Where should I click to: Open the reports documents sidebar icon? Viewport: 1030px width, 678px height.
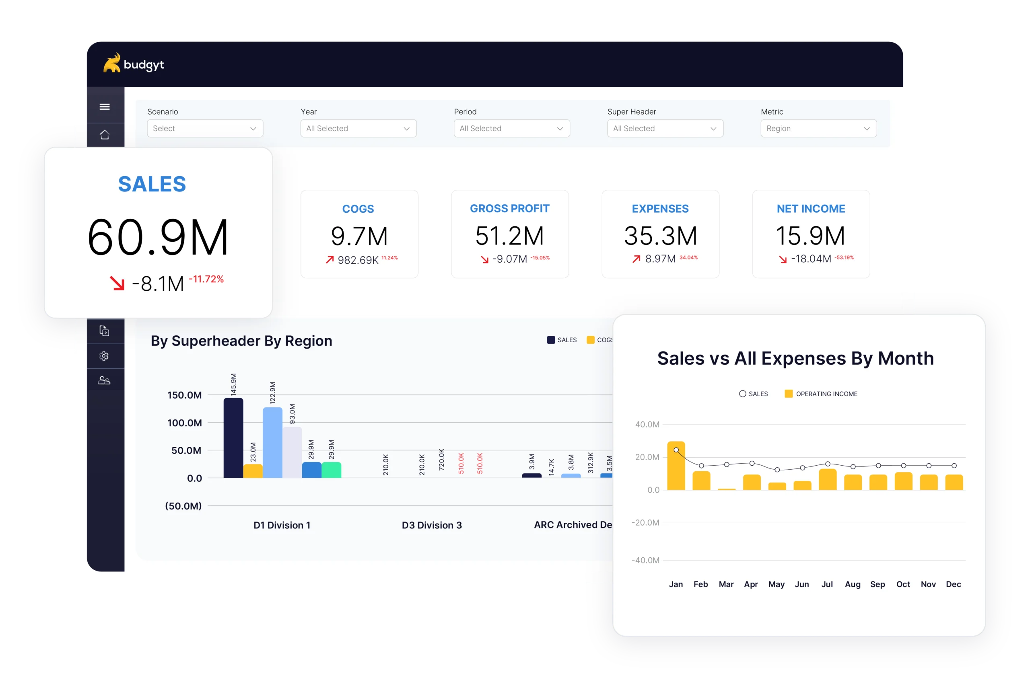point(104,331)
